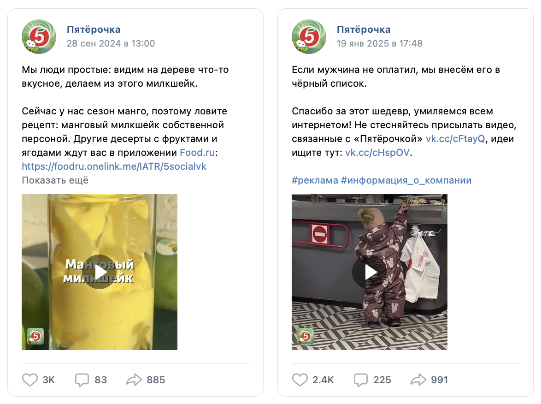541x404 pixels.
Task: Open Пятёрочка avatar on the left post
Action: 39,36
